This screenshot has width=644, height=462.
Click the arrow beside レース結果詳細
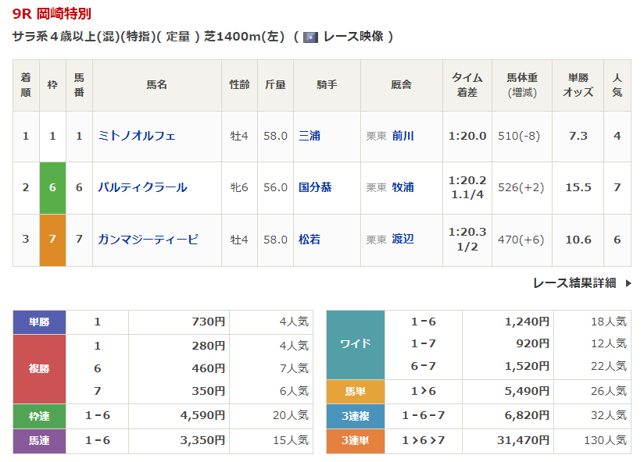point(628,283)
